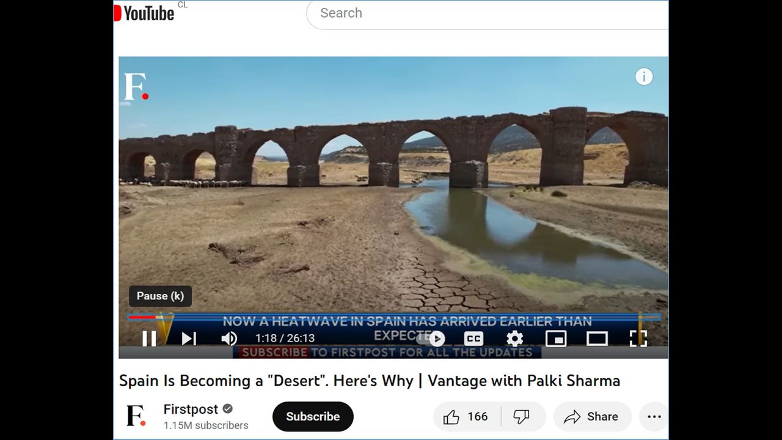782x440 pixels.
Task: Mute the video volume
Action: 229,339
